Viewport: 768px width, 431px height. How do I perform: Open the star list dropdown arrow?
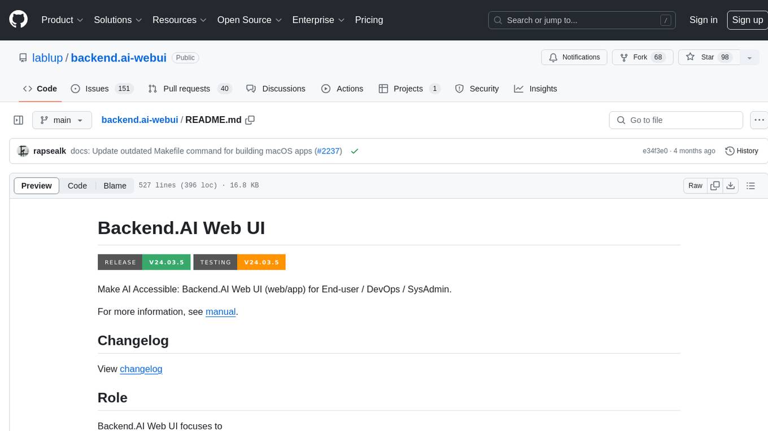pyautogui.click(x=749, y=58)
